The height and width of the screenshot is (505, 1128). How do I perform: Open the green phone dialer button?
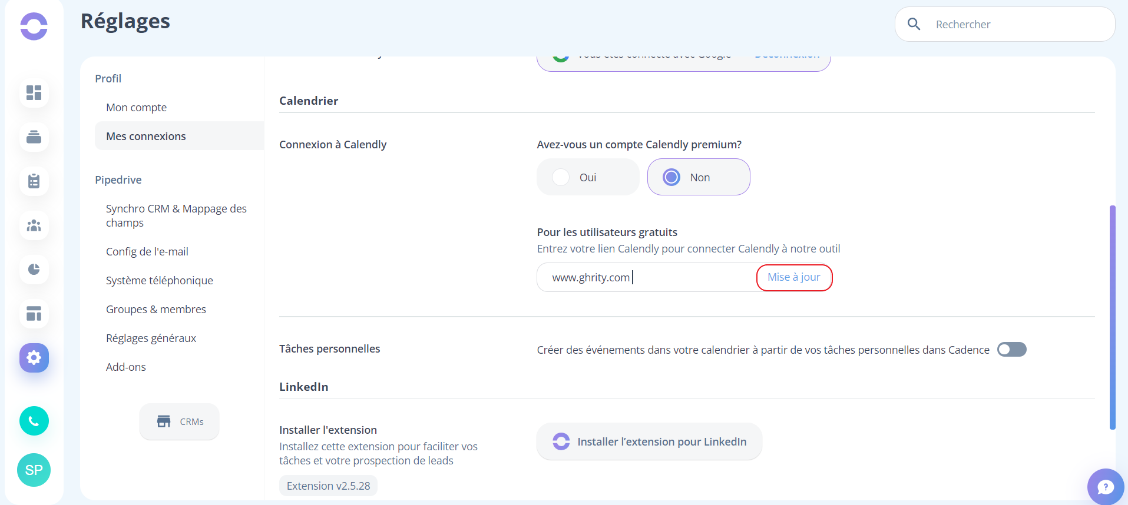34,421
